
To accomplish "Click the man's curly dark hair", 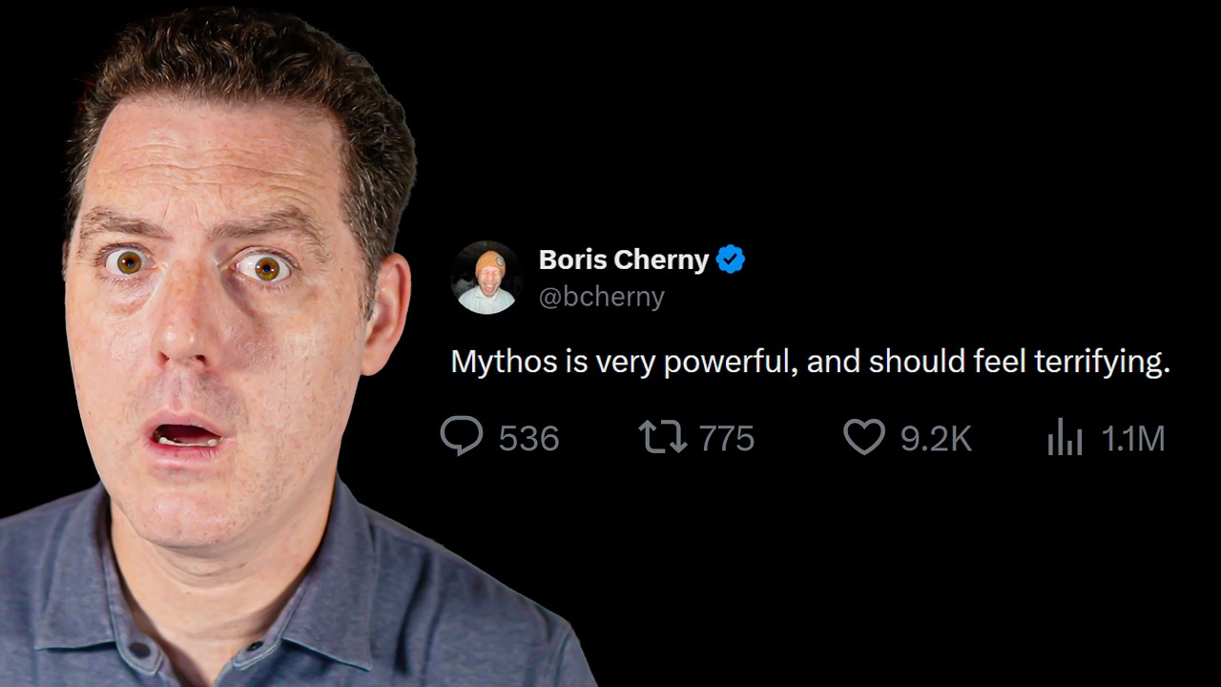I will (238, 76).
